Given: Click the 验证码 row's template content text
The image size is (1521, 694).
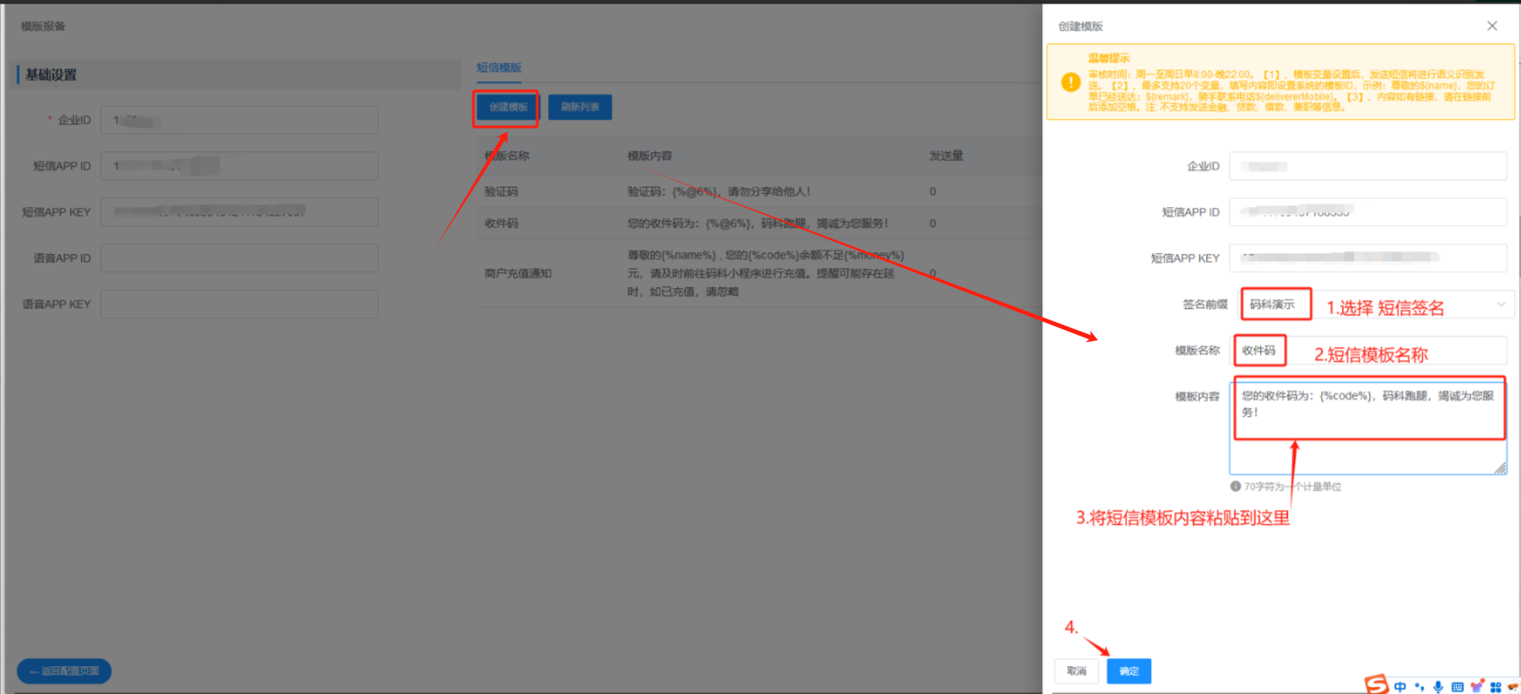Looking at the screenshot, I should coord(719,191).
